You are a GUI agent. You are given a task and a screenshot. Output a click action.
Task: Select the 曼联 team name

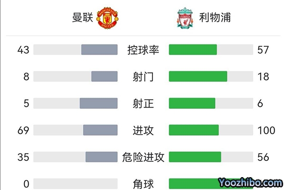(x=82, y=18)
